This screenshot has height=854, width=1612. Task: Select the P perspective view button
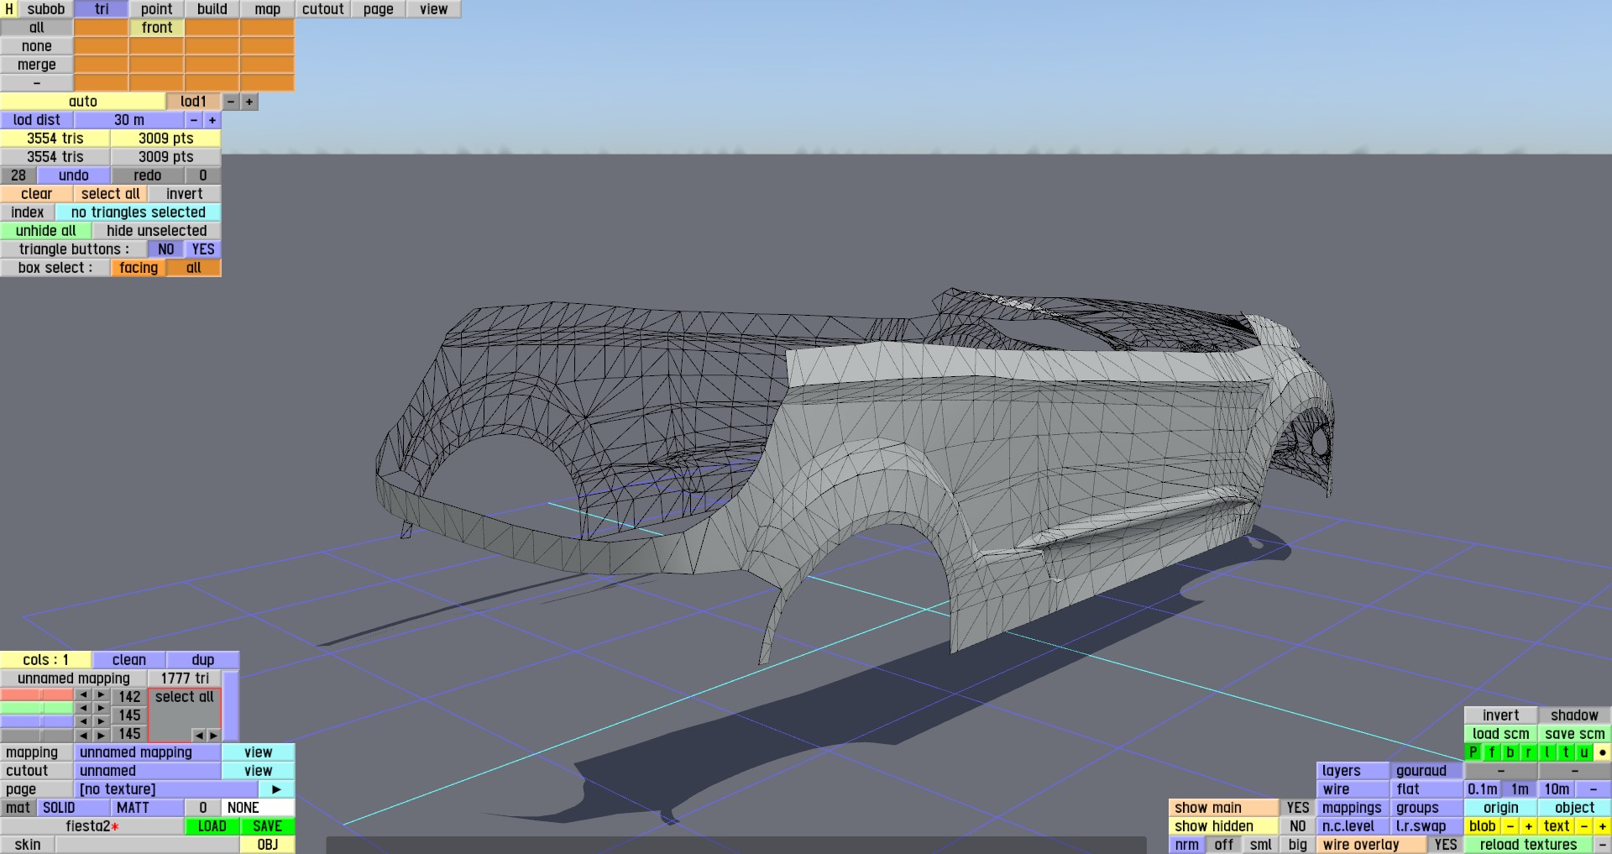[x=1473, y=752]
